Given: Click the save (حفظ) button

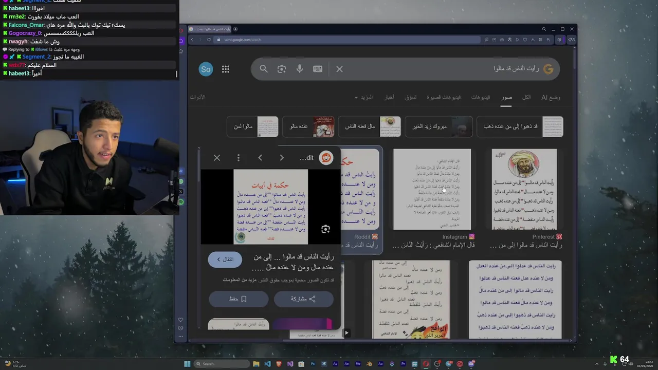Looking at the screenshot, I should tap(239, 299).
